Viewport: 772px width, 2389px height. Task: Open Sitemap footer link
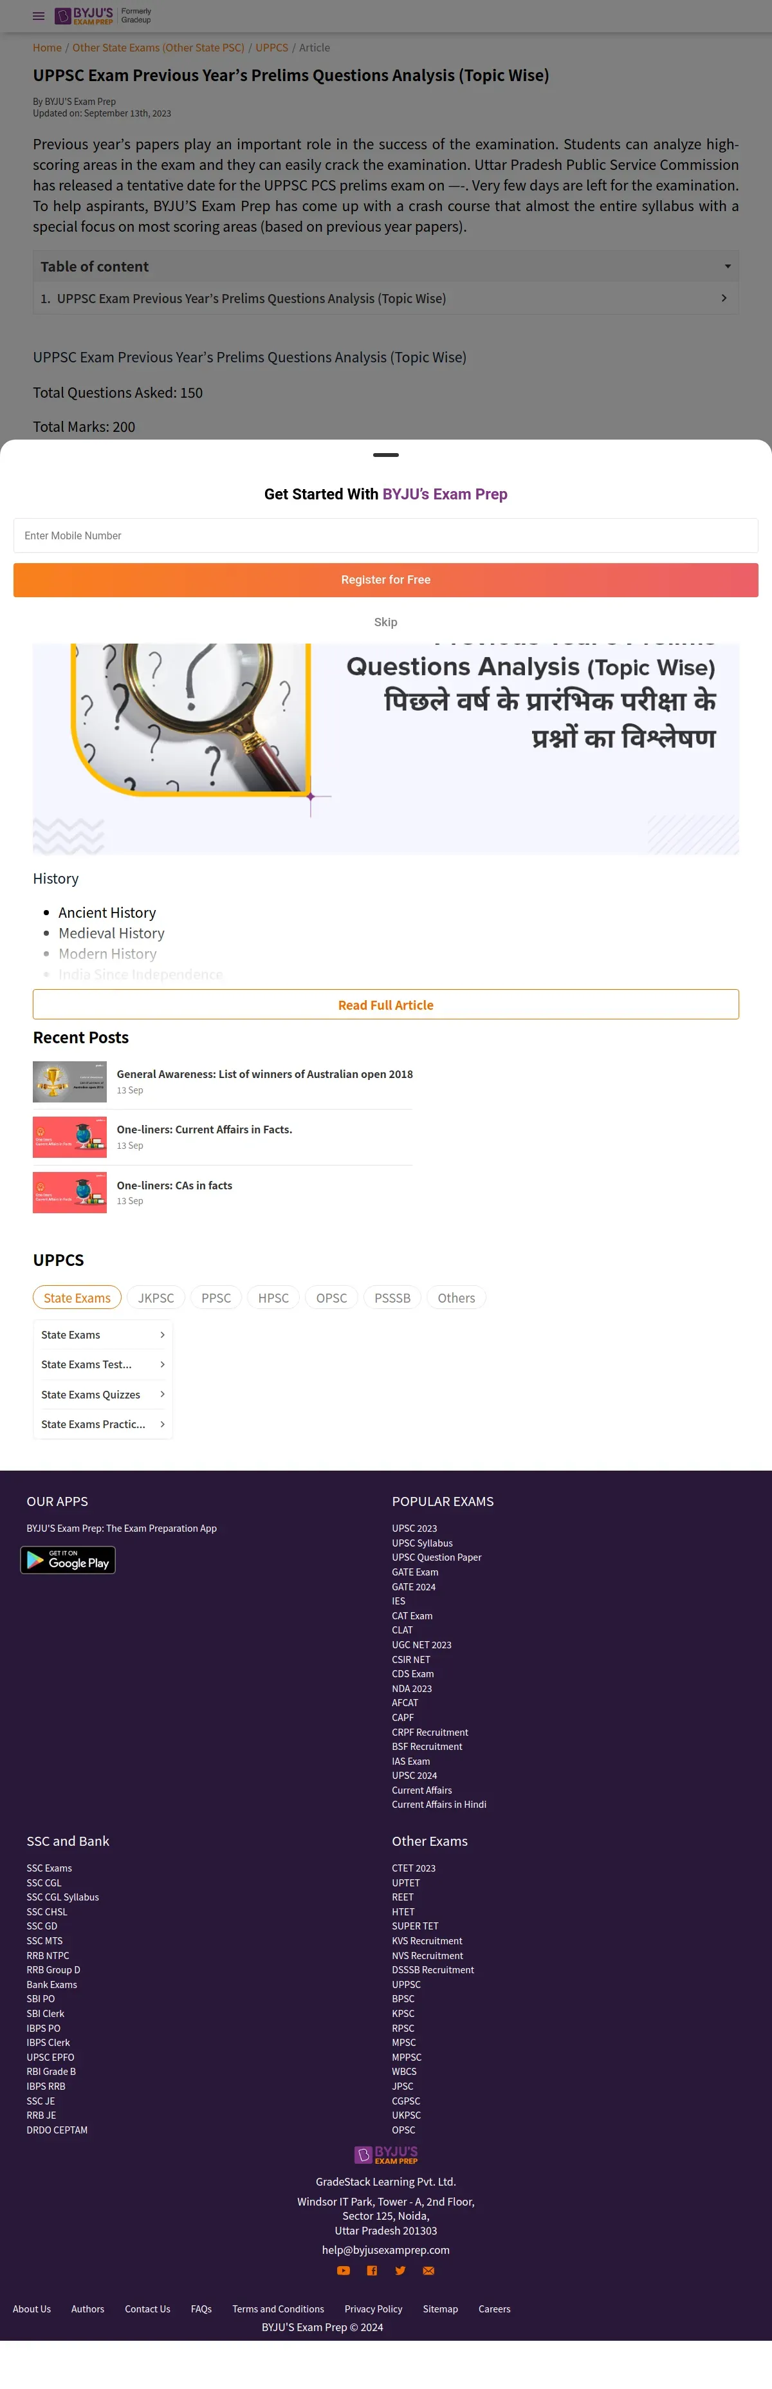coord(440,2309)
